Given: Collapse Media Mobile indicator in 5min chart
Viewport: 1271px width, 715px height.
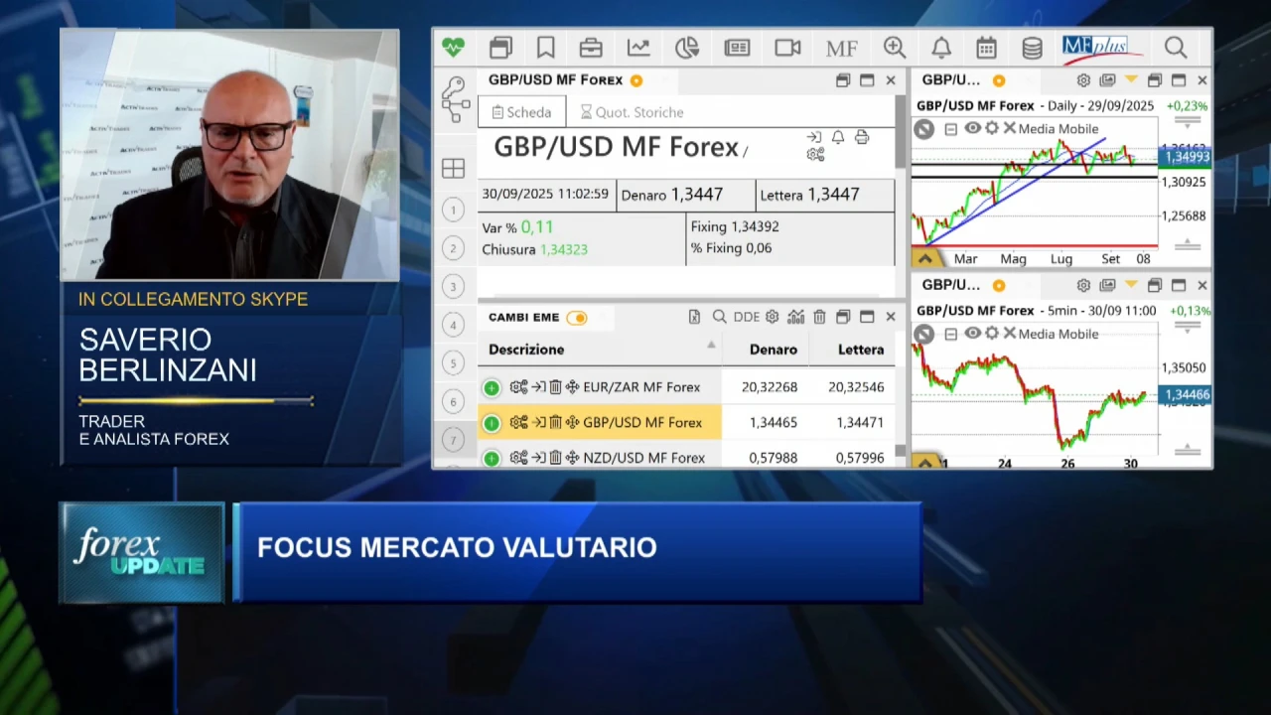Looking at the screenshot, I should (x=951, y=335).
